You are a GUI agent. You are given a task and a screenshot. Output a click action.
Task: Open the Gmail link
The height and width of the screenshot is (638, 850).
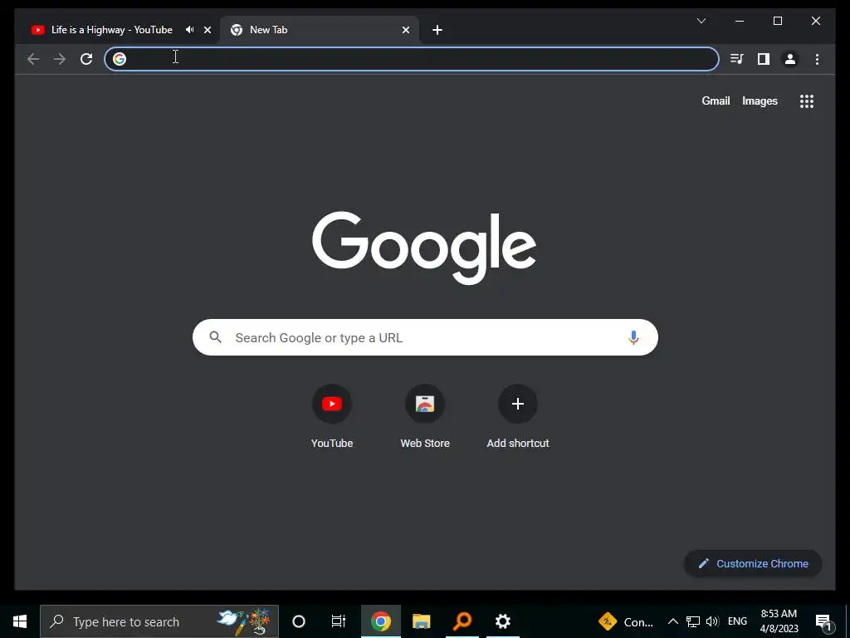716,101
